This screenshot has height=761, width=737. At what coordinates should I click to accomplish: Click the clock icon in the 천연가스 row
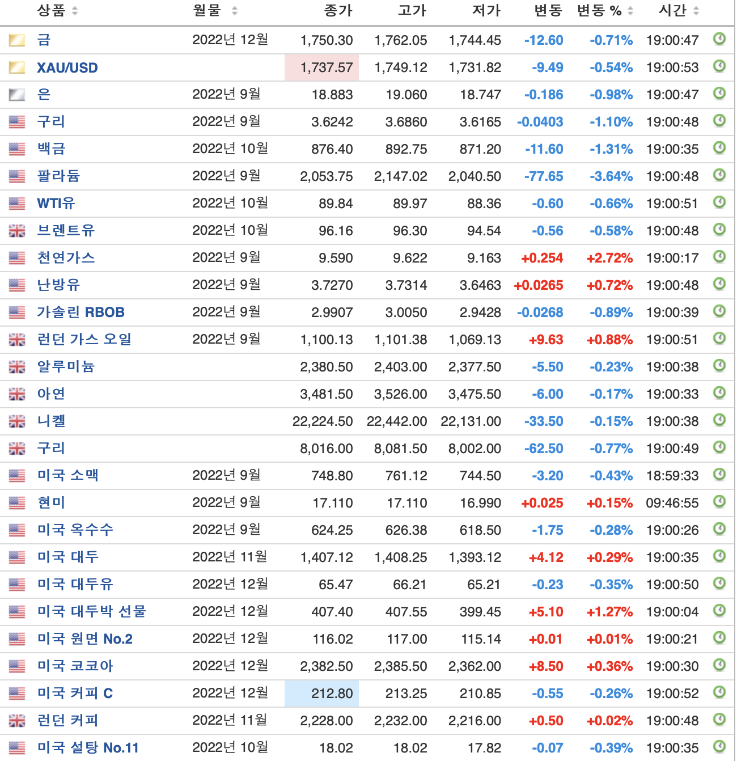point(719,257)
